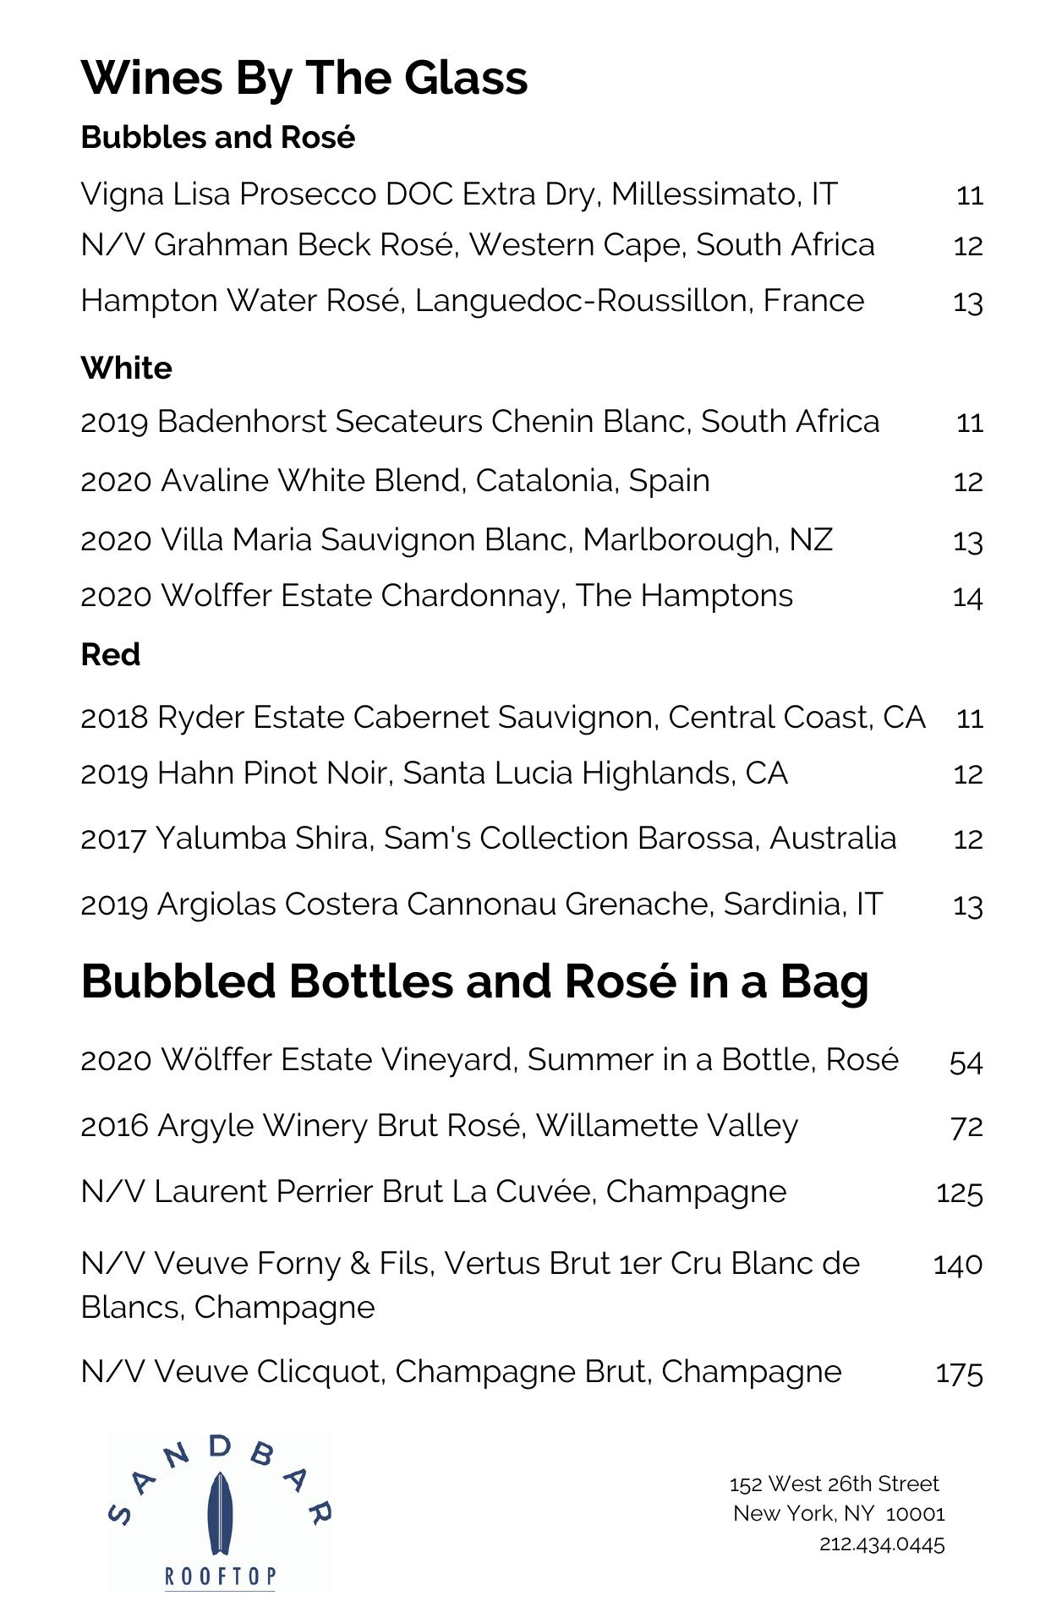Select 2018 Ryder Estate Cabernet Sauvignon
The height and width of the screenshot is (1623, 1051).
tap(502, 718)
